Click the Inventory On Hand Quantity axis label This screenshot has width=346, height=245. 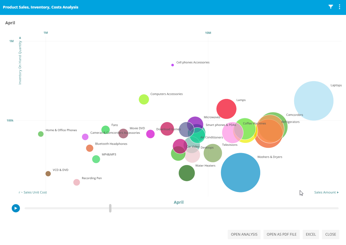click(20, 63)
